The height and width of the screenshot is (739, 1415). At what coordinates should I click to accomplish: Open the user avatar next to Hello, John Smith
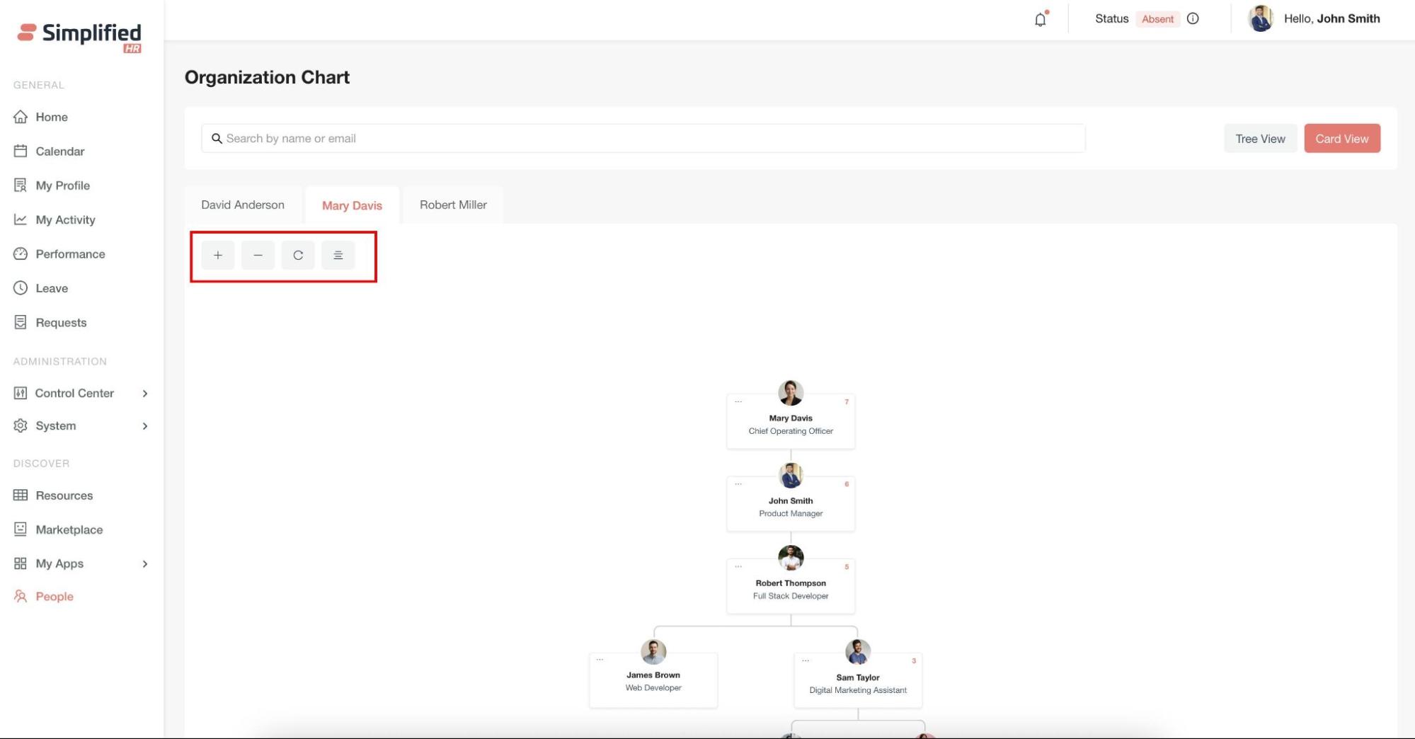pyautogui.click(x=1260, y=19)
